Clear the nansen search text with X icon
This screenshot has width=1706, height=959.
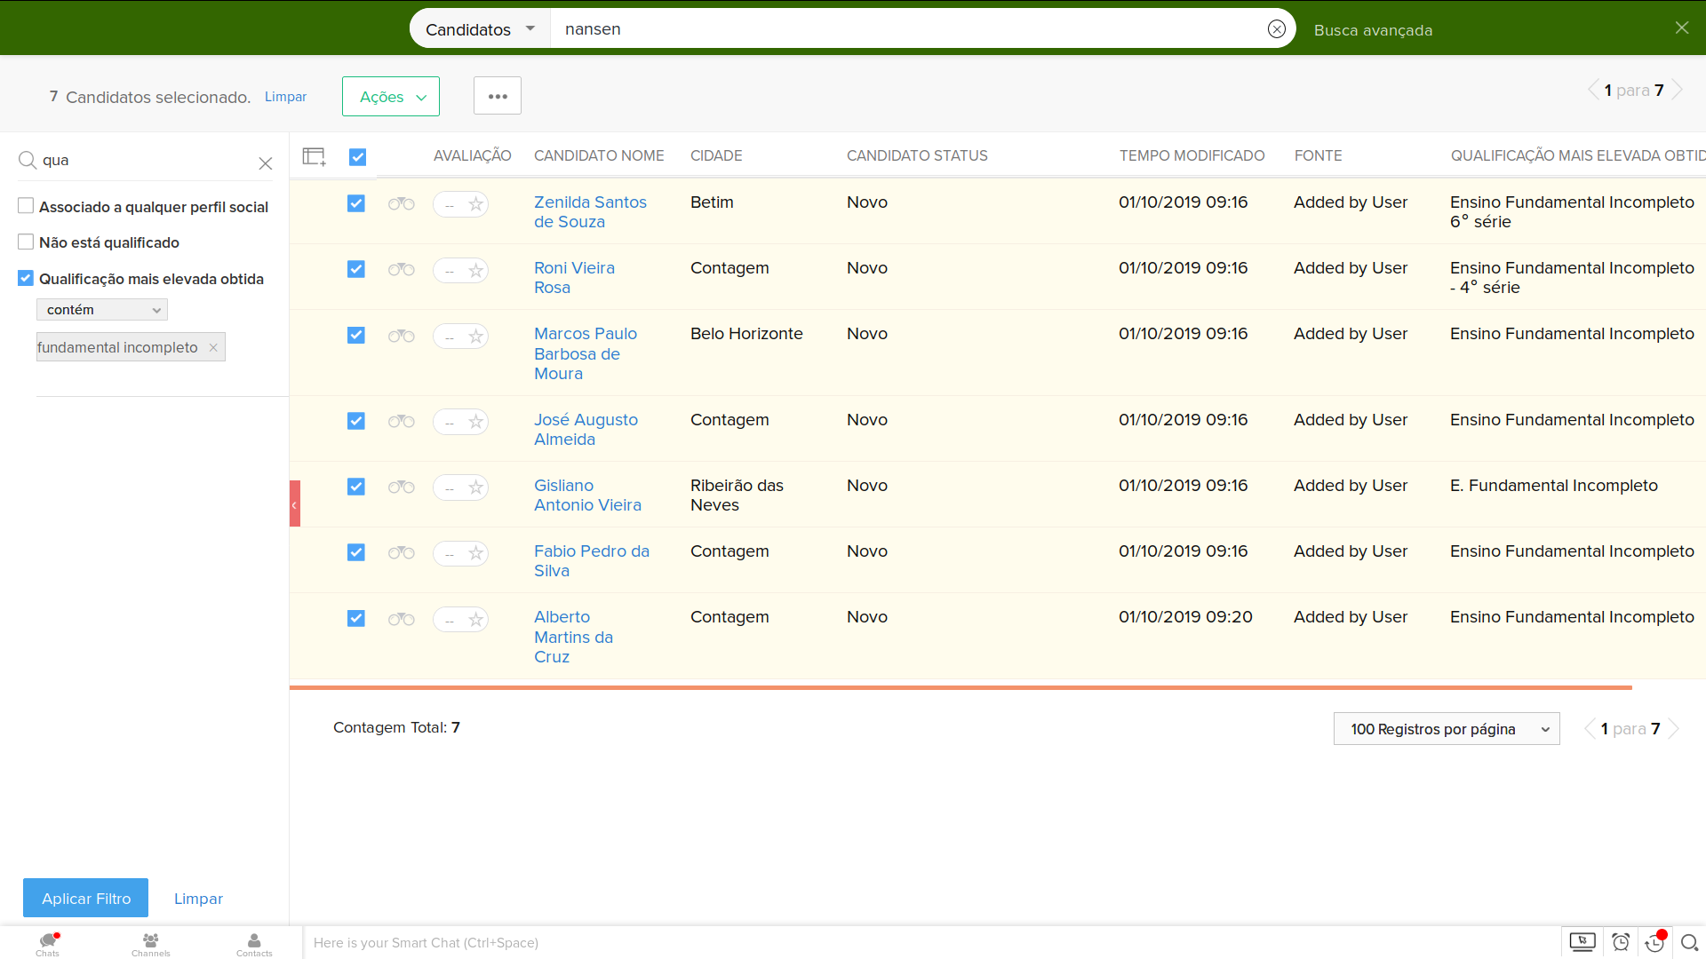pos(1276,29)
